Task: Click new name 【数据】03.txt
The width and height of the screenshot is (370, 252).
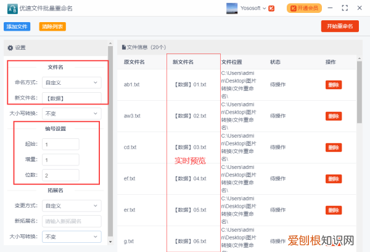Action: 190,148
